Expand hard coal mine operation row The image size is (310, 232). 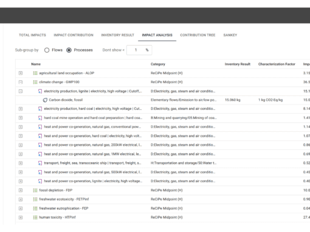21,118
